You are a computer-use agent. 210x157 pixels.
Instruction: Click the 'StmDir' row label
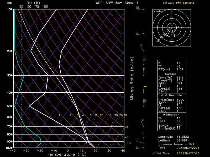(163, 126)
